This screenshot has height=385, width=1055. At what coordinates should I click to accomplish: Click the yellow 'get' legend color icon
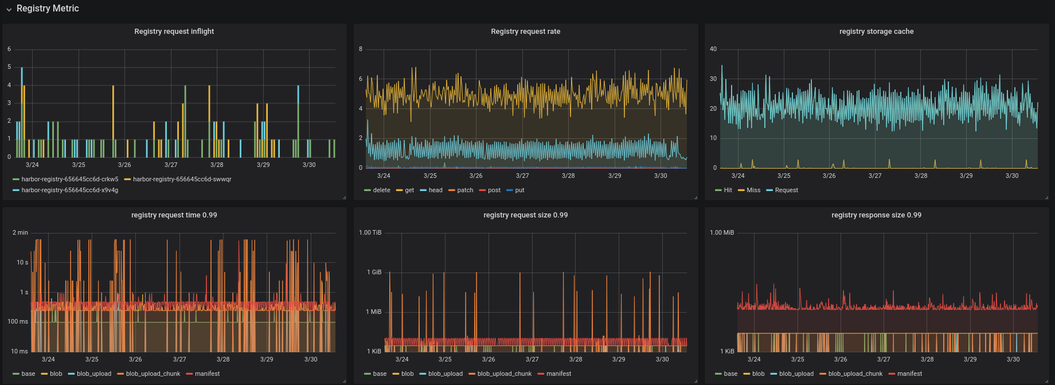click(399, 190)
